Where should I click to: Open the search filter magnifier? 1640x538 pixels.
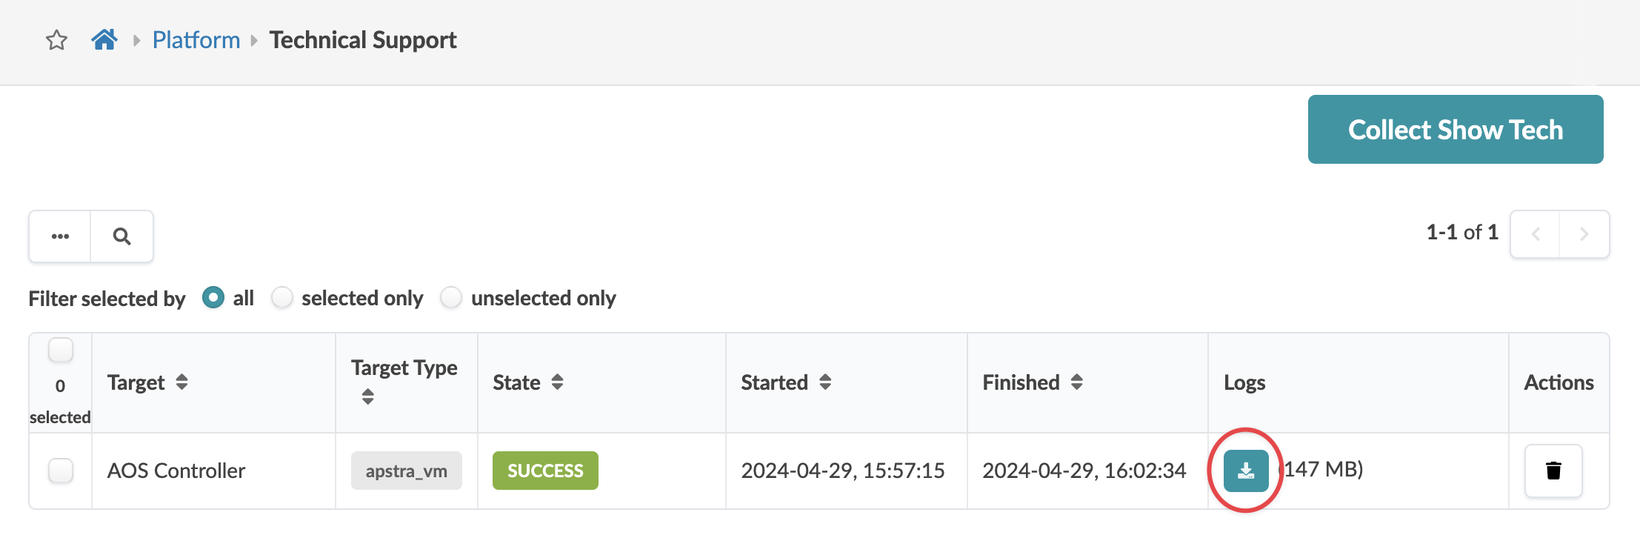coord(122,236)
